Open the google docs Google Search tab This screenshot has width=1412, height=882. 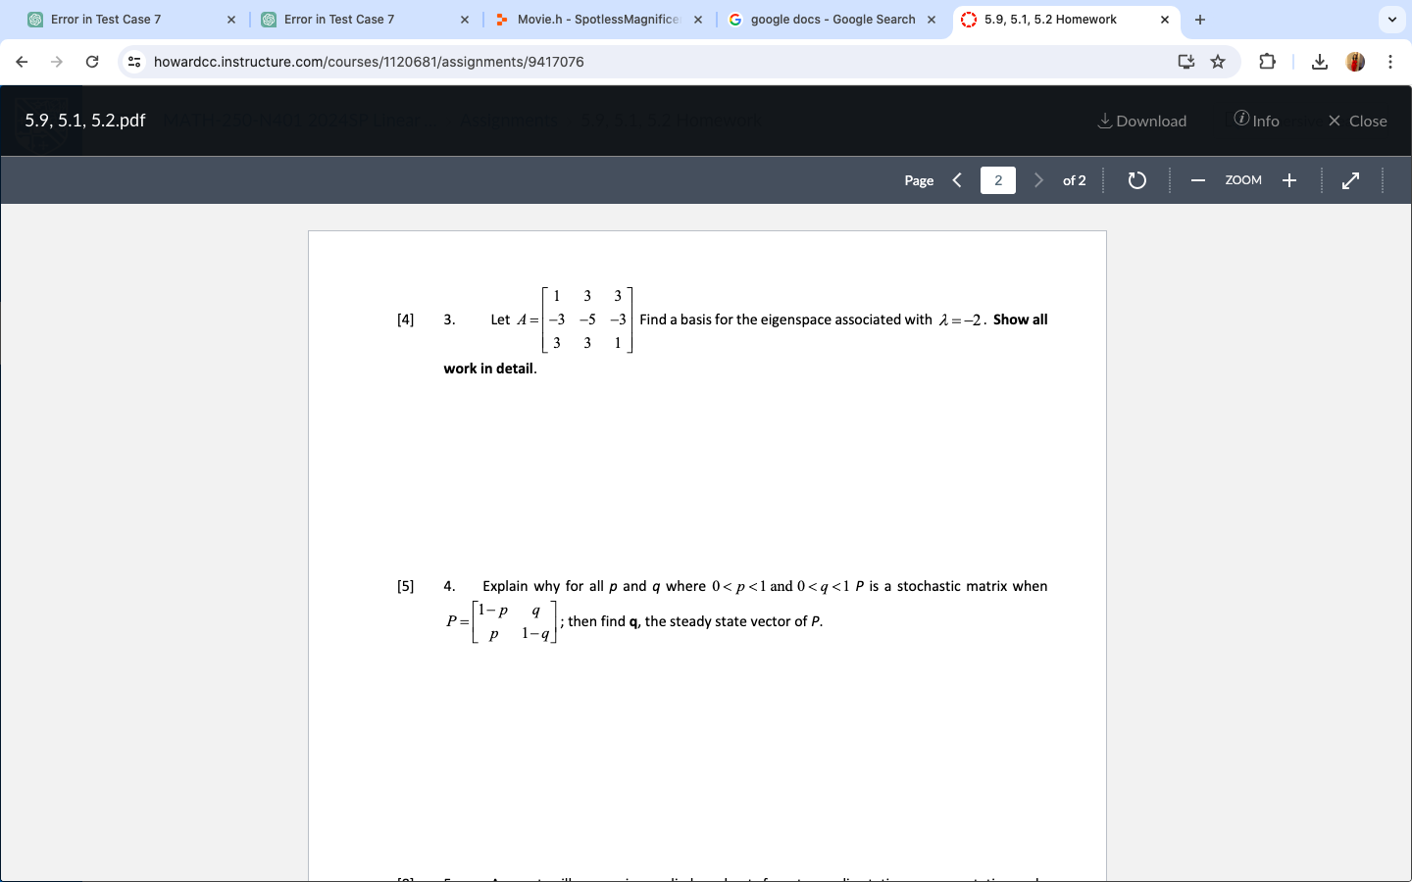(829, 19)
